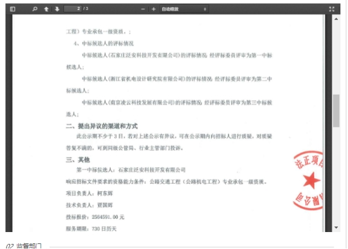Image resolution: width=348 pixels, height=249 pixels.
Task: Expand zoom level selector arrows
Action: tap(205, 9)
